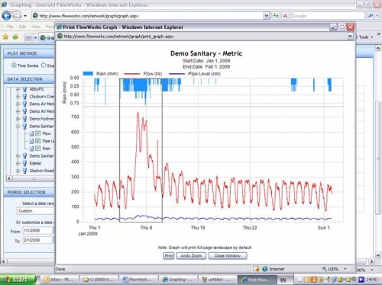Image resolution: width=382 pixels, height=285 pixels.
Task: Click the Pipe Level (cm) blue legend line
Action: (x=176, y=74)
